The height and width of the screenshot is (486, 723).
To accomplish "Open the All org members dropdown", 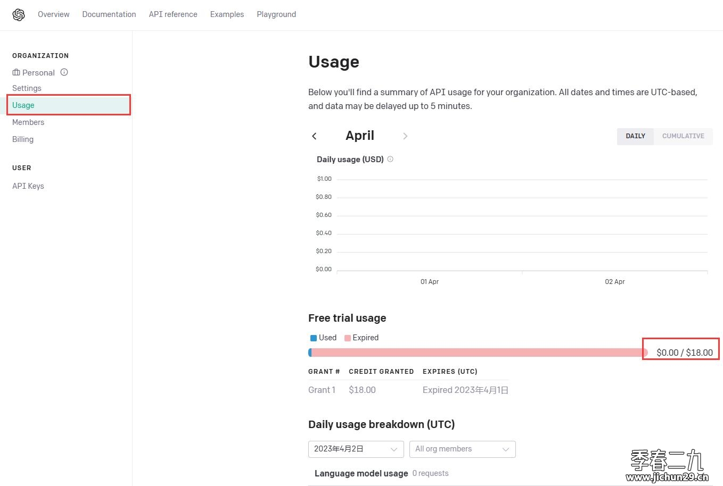I will click(x=463, y=449).
